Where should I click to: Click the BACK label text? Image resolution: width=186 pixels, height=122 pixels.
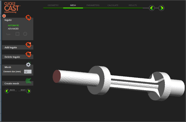point(12,90)
